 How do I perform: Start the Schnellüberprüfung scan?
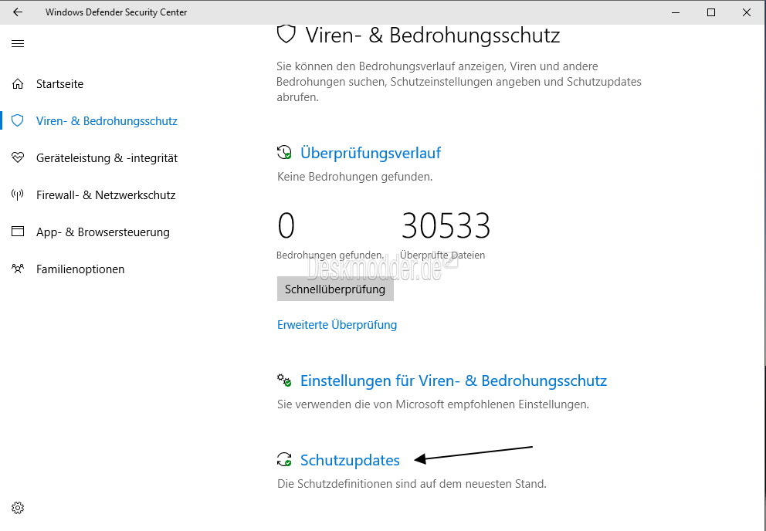click(x=335, y=289)
